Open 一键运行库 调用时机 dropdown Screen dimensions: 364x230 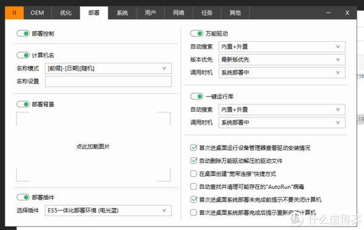[x=282, y=123]
